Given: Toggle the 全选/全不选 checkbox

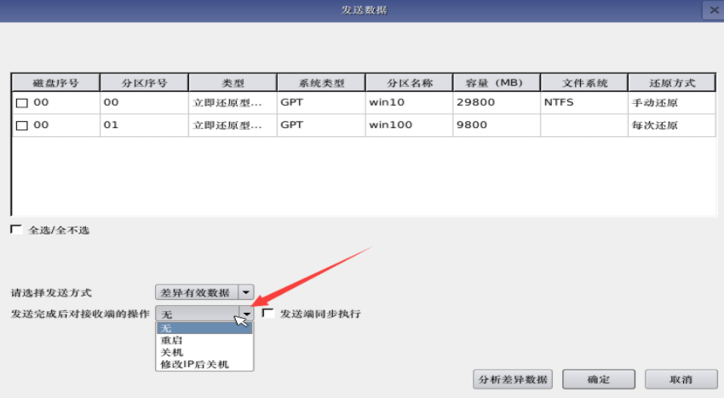Looking at the screenshot, I should tap(16, 230).
